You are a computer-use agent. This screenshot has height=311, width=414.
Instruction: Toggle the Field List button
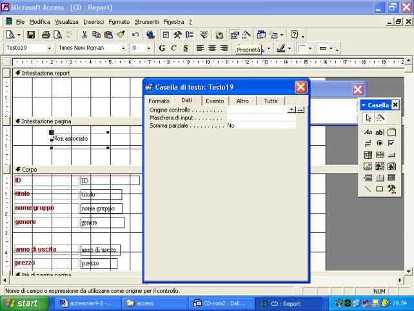[x=166, y=35]
